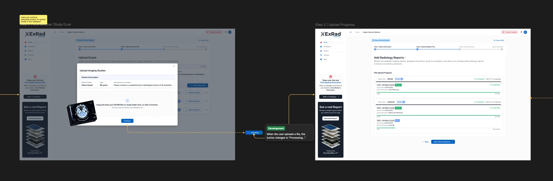Go Back in Upload Progress frame
This screenshot has width=553, height=181.
coord(425,142)
